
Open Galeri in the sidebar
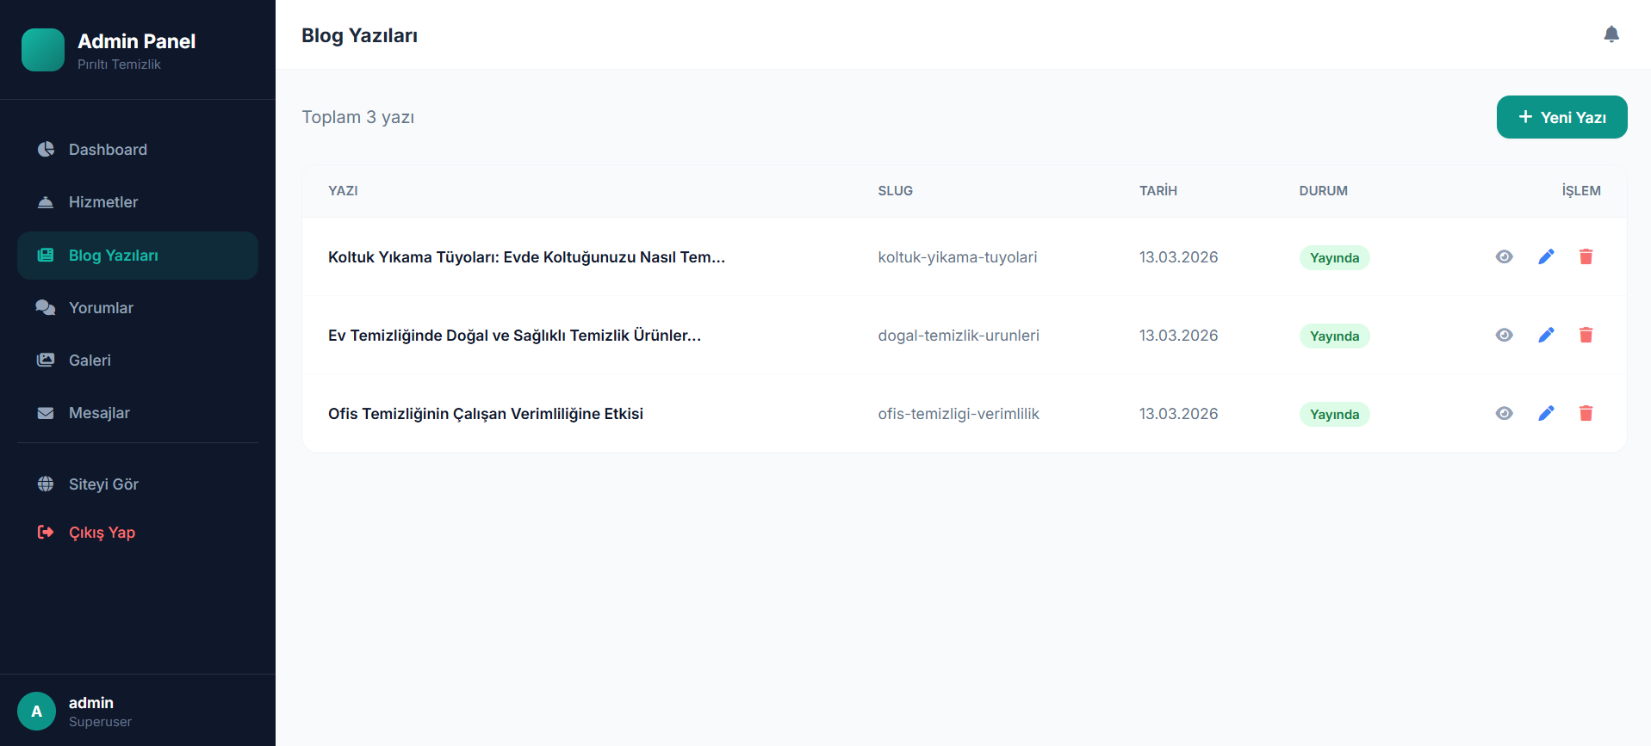pos(138,361)
